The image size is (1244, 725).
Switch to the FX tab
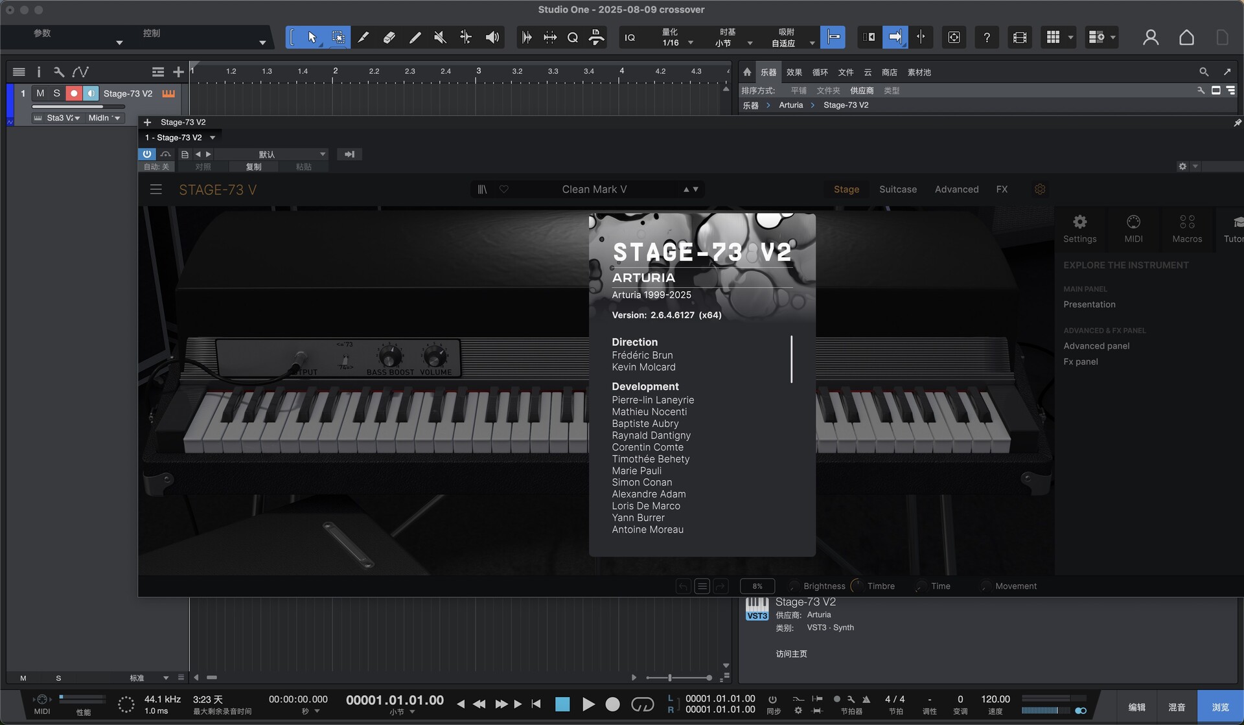click(x=1002, y=189)
